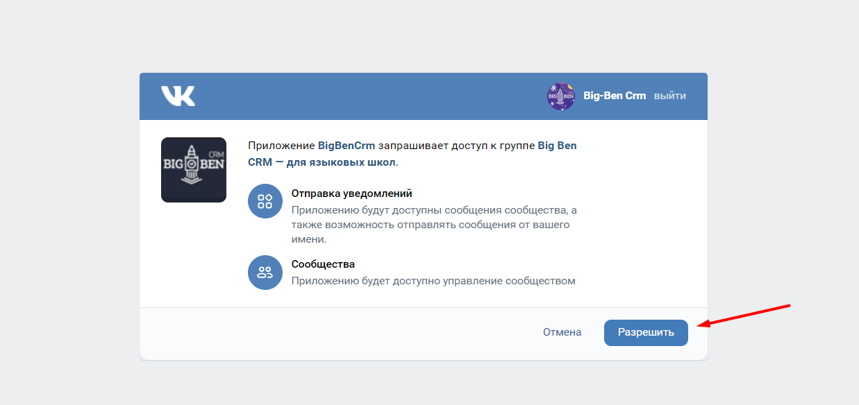Click the notifications permission icon
The image size is (859, 405).
click(x=265, y=201)
